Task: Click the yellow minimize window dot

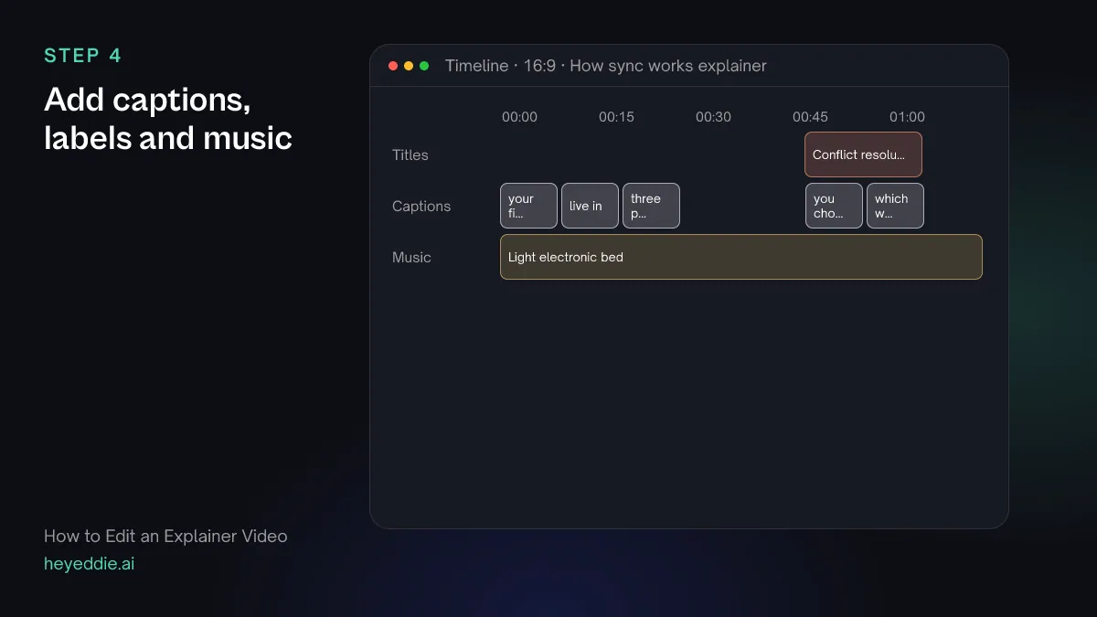Action: (x=409, y=66)
